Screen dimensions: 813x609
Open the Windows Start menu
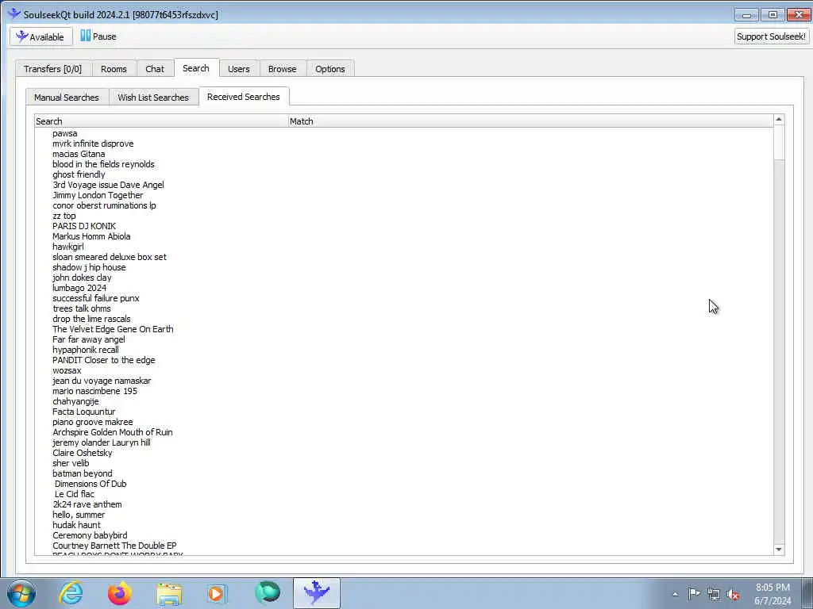tap(21, 593)
